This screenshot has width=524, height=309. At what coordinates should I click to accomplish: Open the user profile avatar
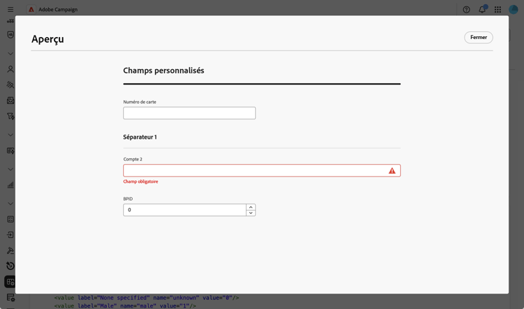[x=513, y=9]
